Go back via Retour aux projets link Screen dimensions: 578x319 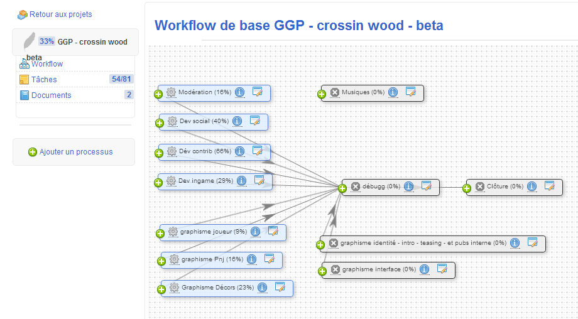[x=61, y=14]
